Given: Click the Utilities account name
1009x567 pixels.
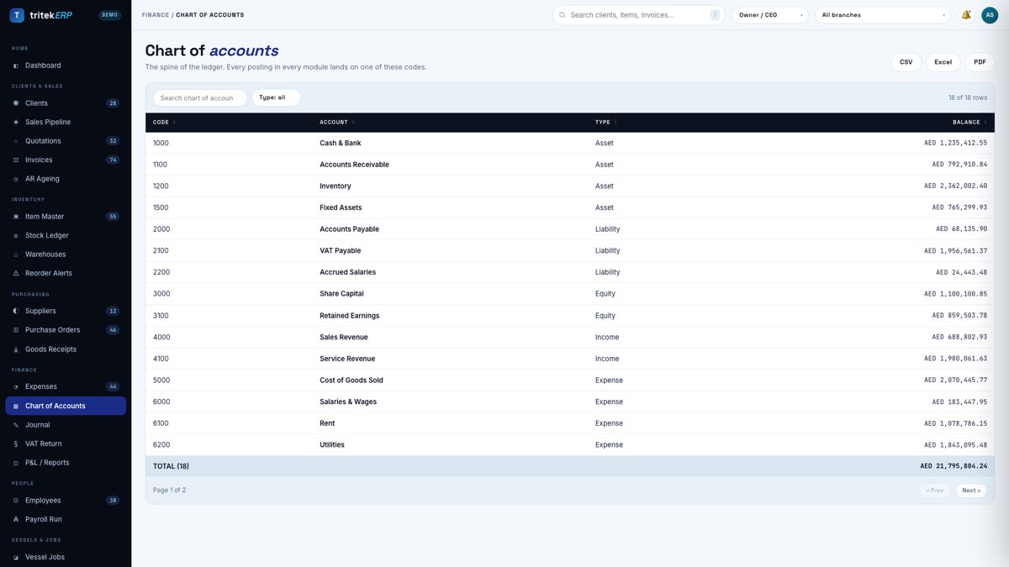Looking at the screenshot, I should [x=332, y=445].
